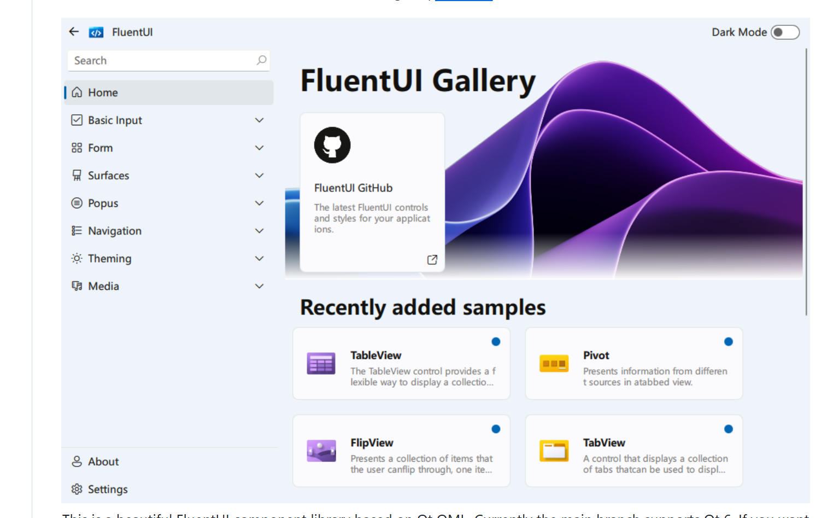
Task: Click the external link icon on GitHub card
Action: [432, 260]
